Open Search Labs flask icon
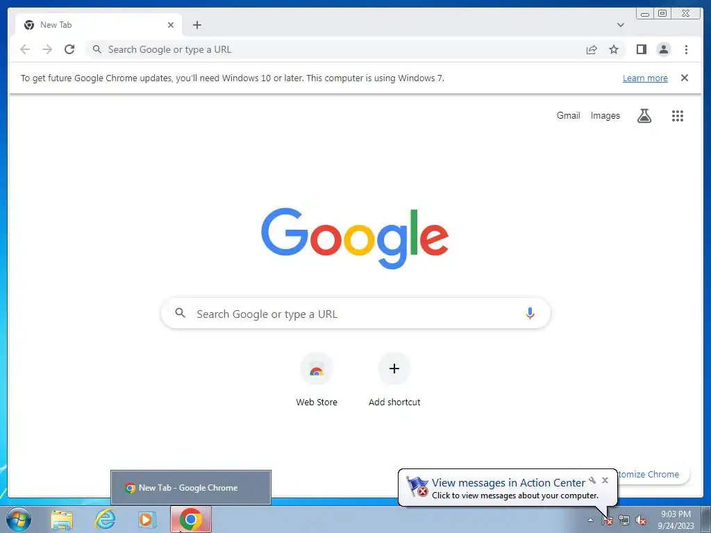Image resolution: width=711 pixels, height=533 pixels. [x=644, y=116]
